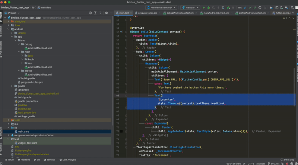Open Project panel settings gear
Viewport: 298px width, 165px height.
pyautogui.click(x=107, y=13)
